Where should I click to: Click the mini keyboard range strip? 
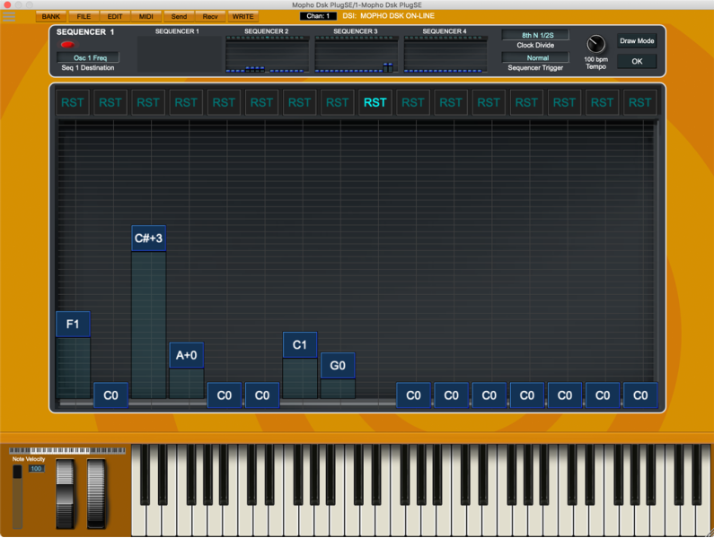click(66, 451)
